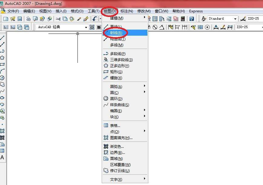The width and height of the screenshot is (263, 185).
Task: Click the Paste clipboard icon
Action: (72, 19)
